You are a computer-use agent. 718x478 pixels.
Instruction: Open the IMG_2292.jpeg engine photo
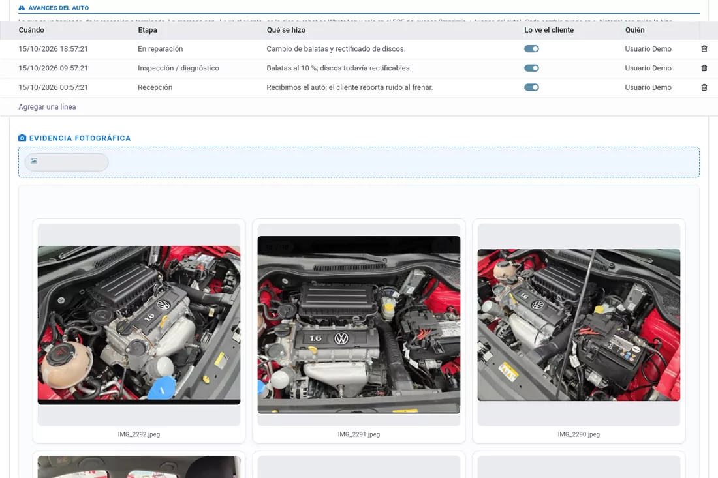[139, 325]
